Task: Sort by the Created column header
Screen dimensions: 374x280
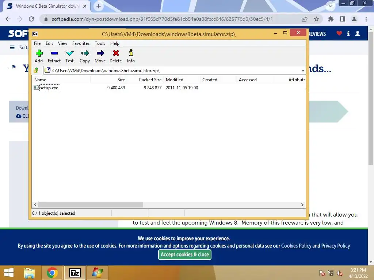Action: [x=218, y=80]
